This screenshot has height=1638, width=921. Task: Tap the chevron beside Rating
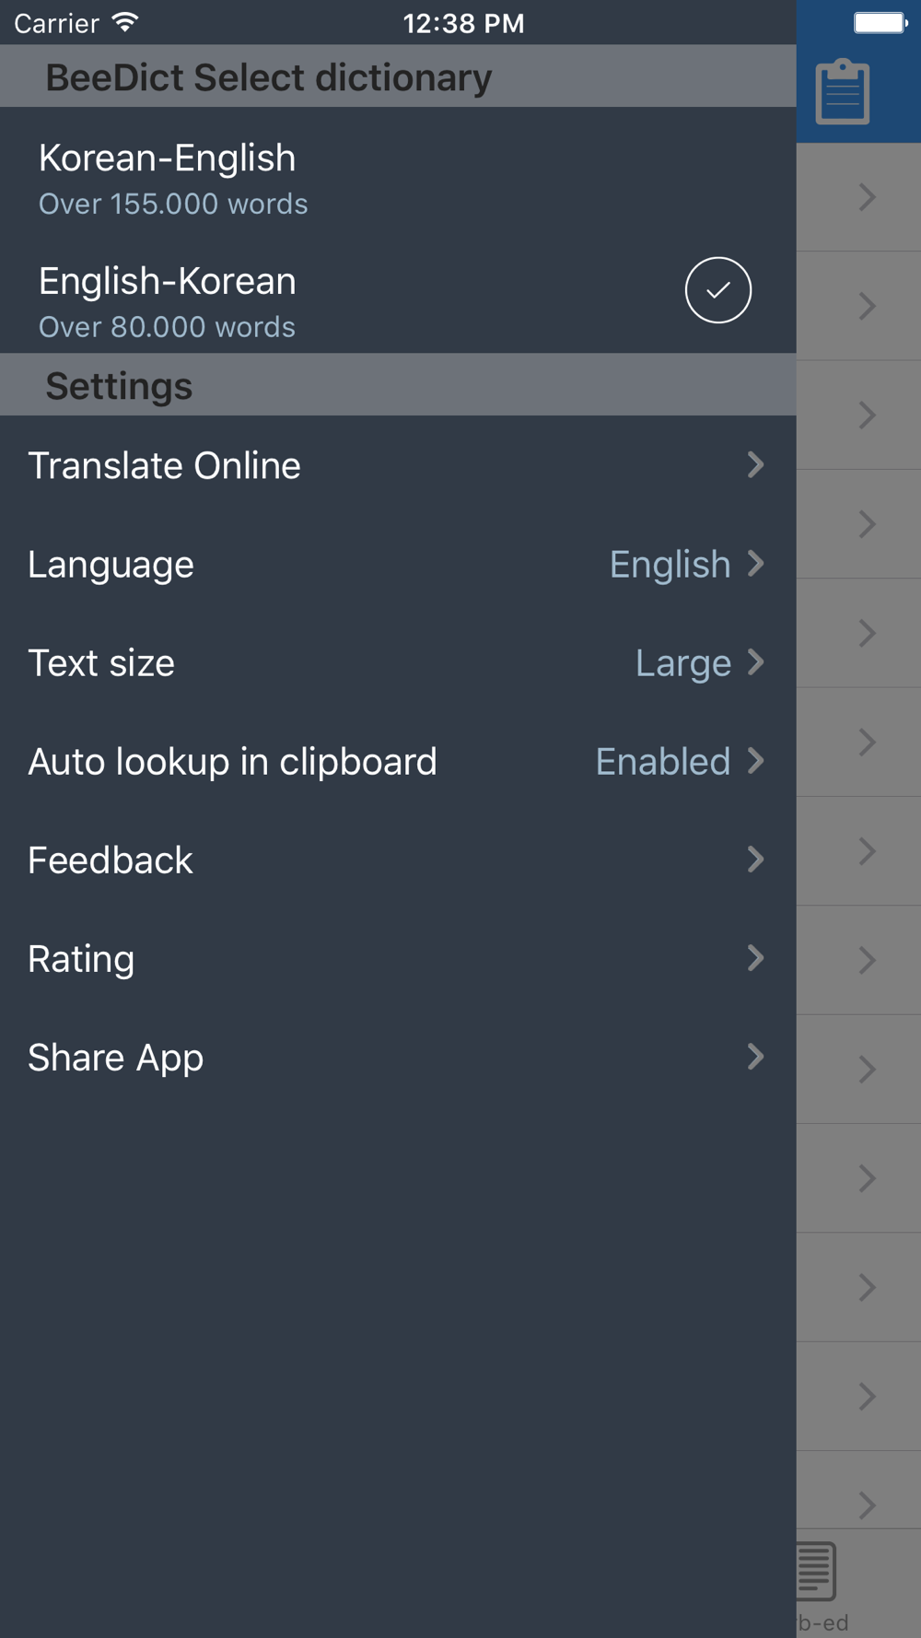[x=756, y=958]
